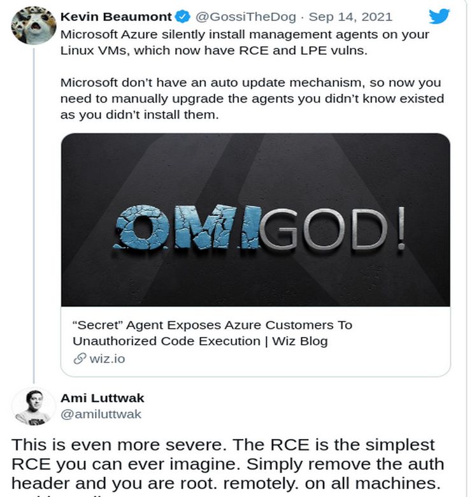
Task: Click the Unauthorized Code Execution | Wiz Blog line
Action: pos(200,342)
